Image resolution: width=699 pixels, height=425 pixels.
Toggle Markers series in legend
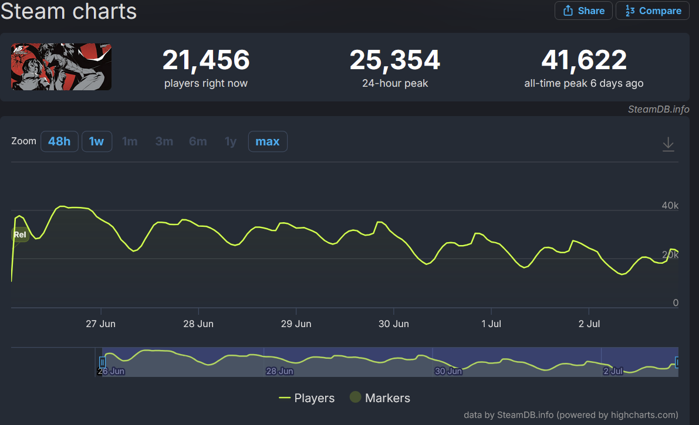point(380,398)
